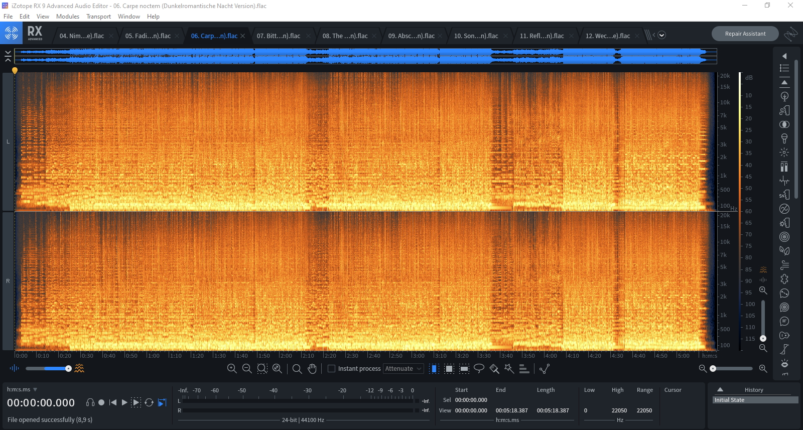This screenshot has height=430, width=803.
Task: Click the Repair Assistant button
Action: [745, 34]
